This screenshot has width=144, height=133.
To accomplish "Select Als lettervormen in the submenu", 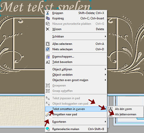I will point(126,114).
